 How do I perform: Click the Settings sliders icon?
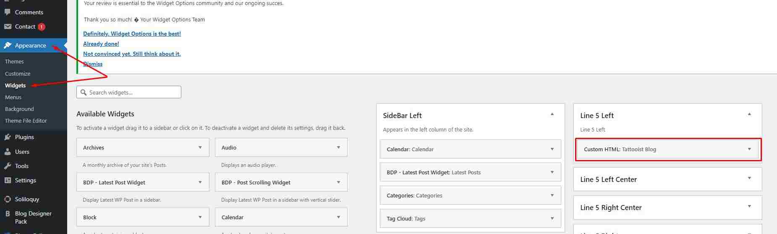point(8,180)
